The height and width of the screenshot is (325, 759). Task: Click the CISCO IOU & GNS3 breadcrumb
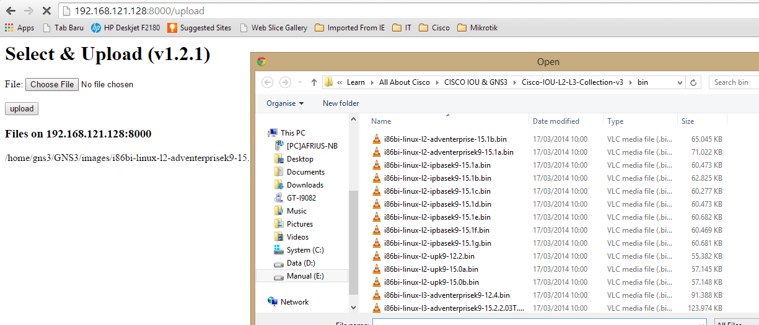coord(475,82)
